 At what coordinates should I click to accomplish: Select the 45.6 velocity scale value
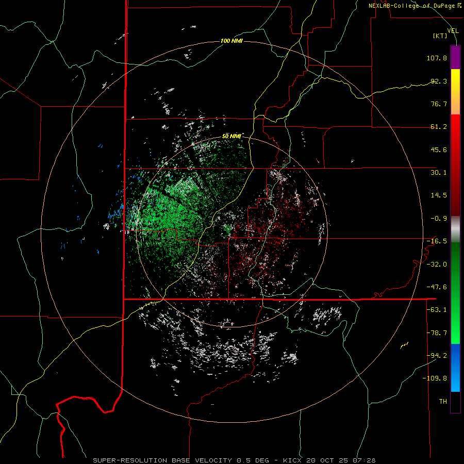pyautogui.click(x=439, y=150)
